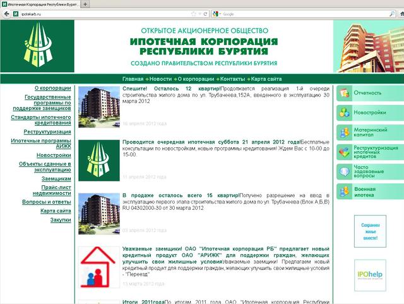This screenshot has height=304, width=404.
Task: Open Новостройки link in left sidebar
Action: [54, 155]
